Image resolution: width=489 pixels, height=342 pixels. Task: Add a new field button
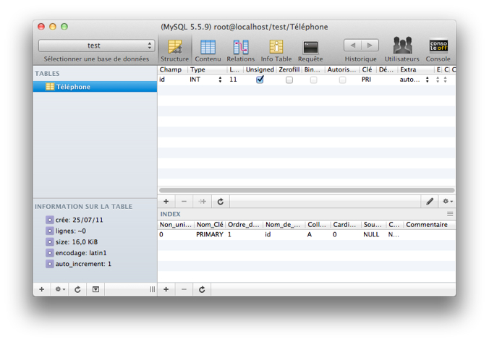(x=166, y=202)
